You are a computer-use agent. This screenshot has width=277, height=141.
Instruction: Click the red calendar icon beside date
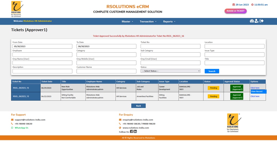(x=234, y=5)
